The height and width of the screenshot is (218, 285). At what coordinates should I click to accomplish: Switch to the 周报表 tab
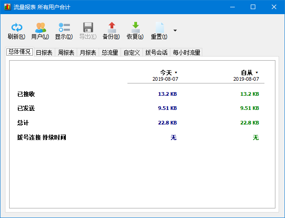point(66,52)
